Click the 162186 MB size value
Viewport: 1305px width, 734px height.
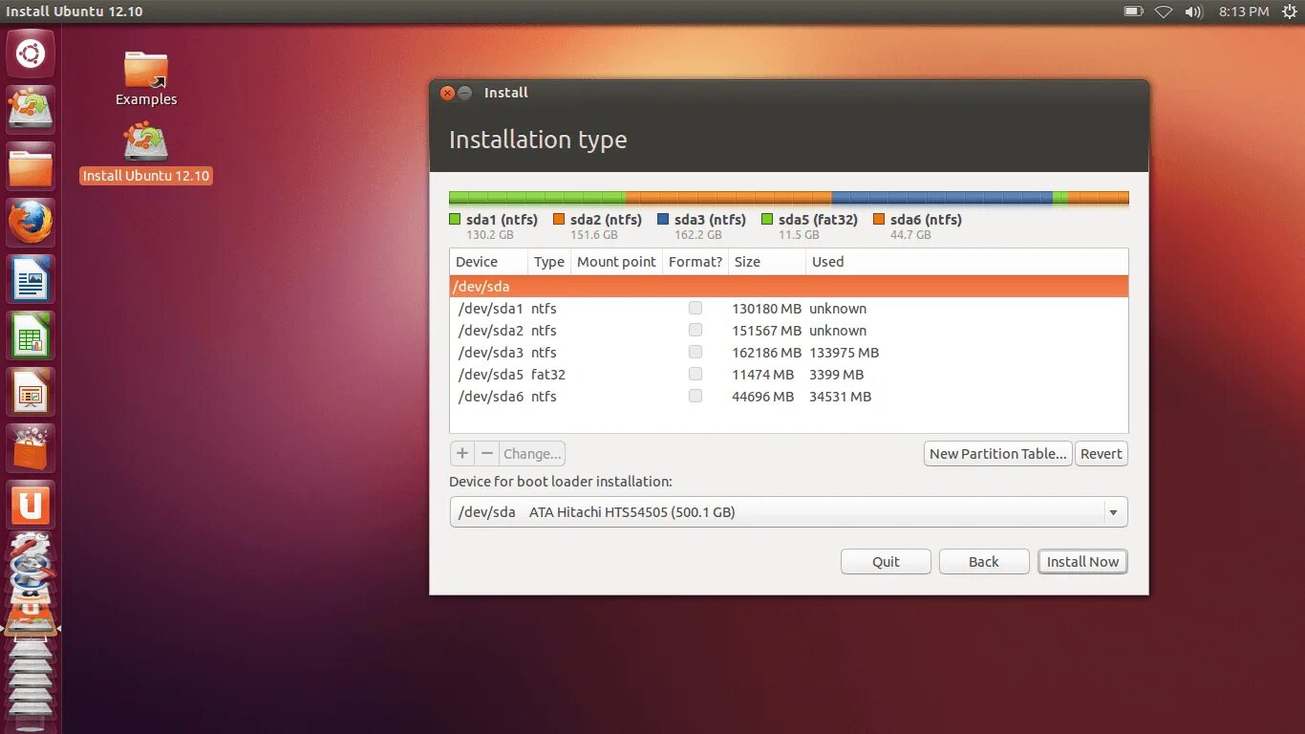tap(767, 352)
